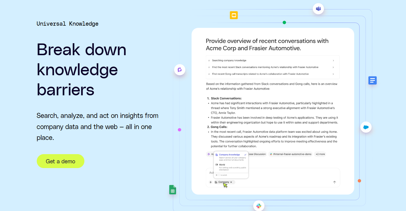
Task: Open the #internal-frasier-automotive-demo source chip
Action: pos(290,154)
